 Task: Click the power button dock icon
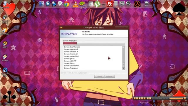tap(128, 4)
